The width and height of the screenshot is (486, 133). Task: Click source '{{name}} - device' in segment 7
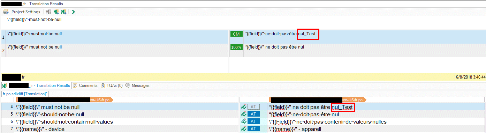pos(40,129)
